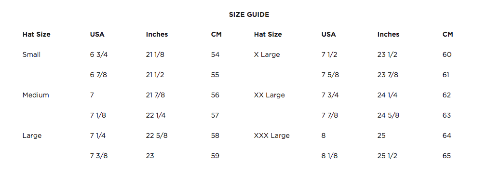Click the 25 1/2 inches cell

point(387,156)
